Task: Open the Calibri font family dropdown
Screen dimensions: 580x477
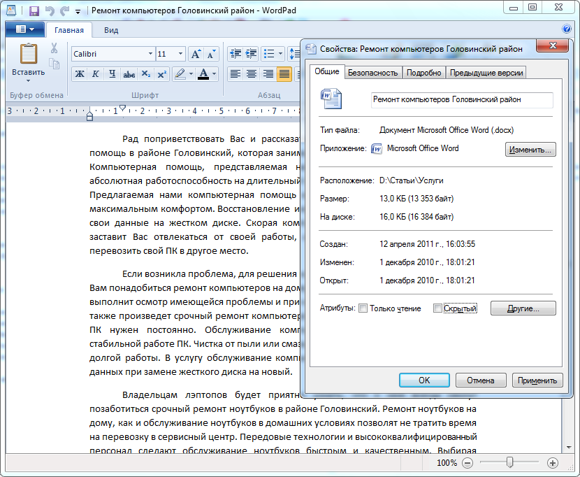Action: click(x=150, y=54)
